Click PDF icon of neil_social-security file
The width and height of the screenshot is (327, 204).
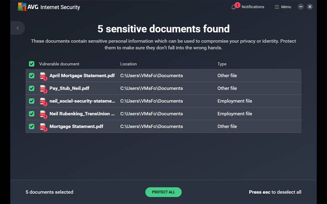[x=43, y=101]
